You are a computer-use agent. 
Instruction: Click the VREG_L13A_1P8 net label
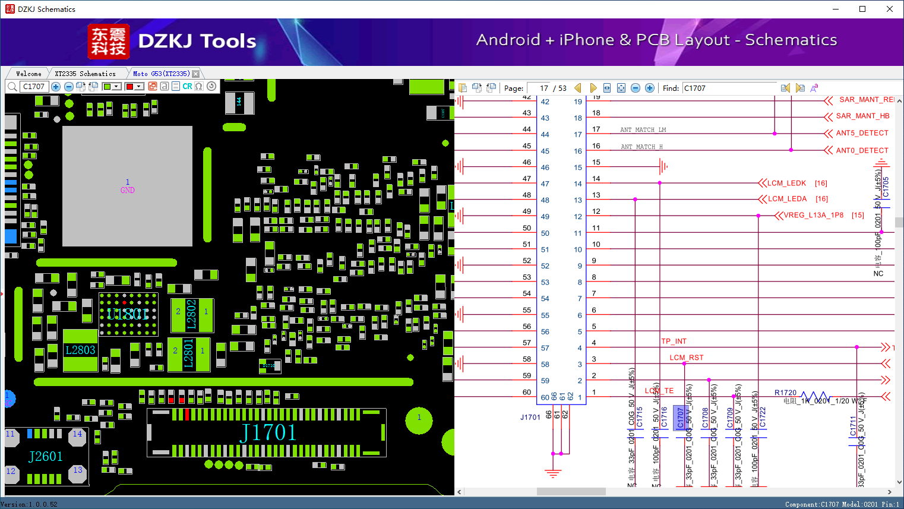pos(813,215)
